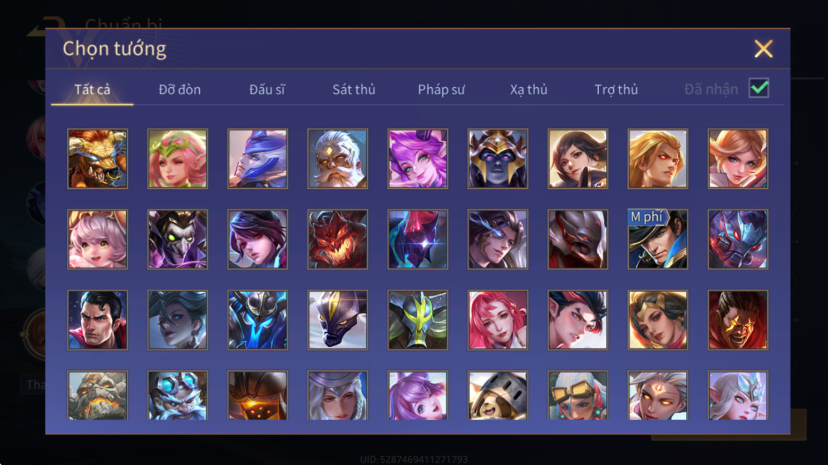Open the 'Sát thủ' tab
828x465 pixels.
pyautogui.click(x=354, y=89)
